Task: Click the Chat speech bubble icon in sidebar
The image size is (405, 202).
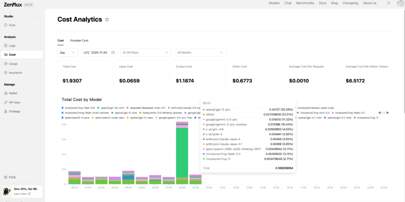Action: point(6,25)
